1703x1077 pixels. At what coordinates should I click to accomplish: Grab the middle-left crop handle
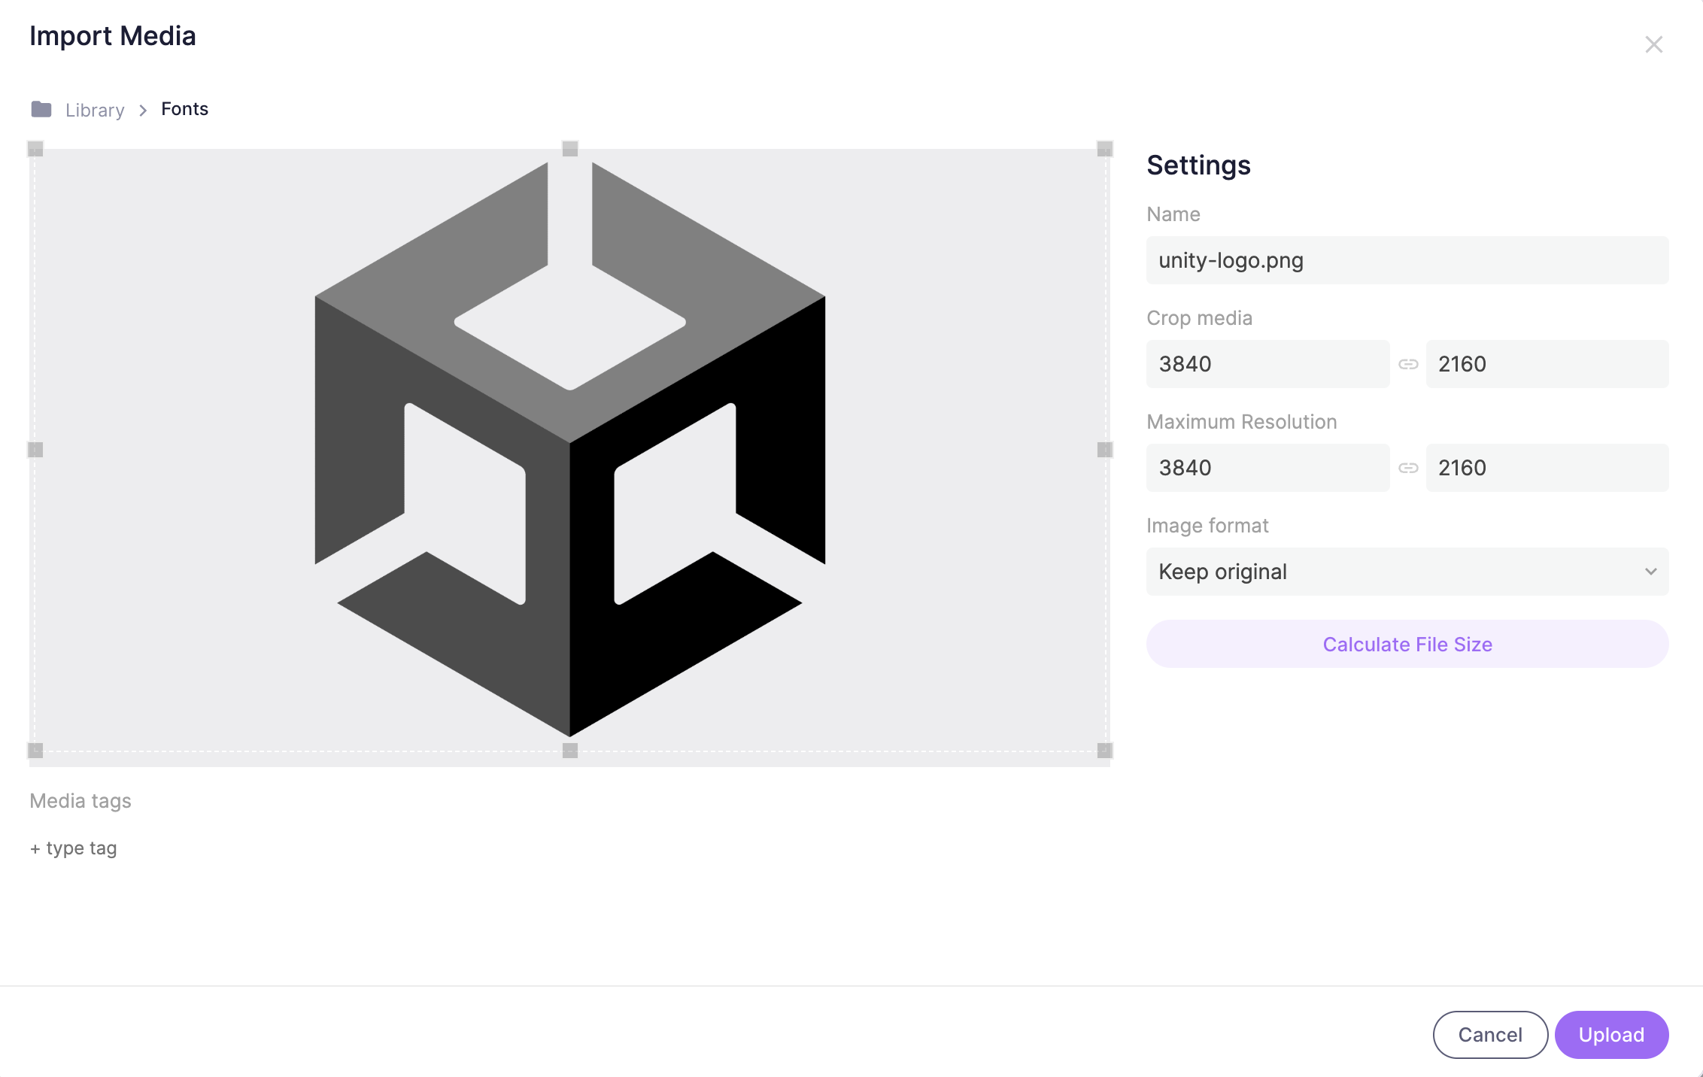(35, 450)
